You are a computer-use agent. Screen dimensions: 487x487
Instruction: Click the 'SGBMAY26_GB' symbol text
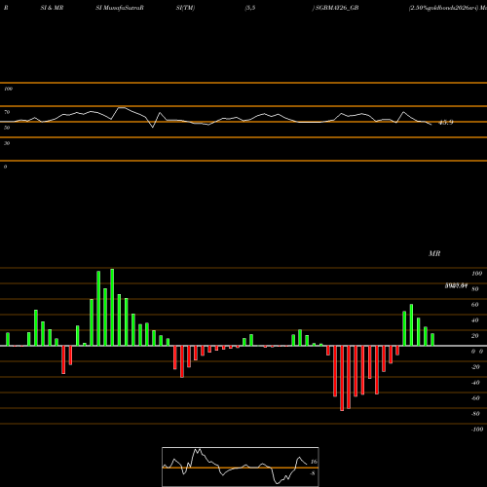point(337,8)
